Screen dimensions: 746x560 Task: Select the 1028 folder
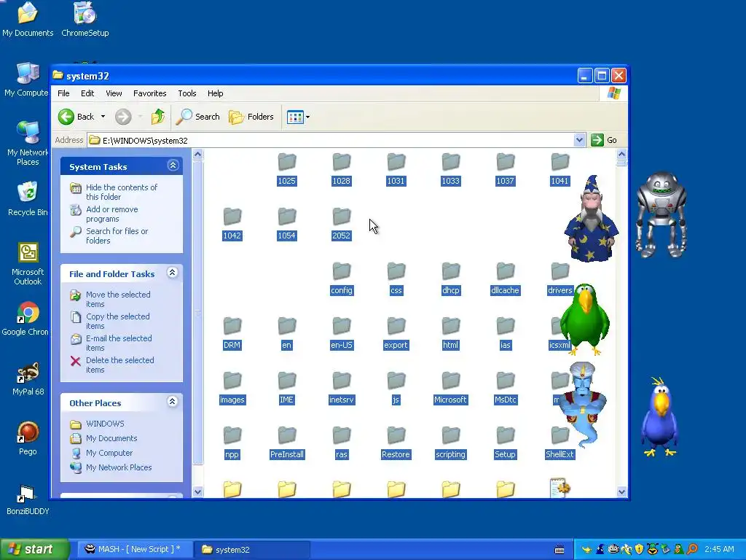point(342,169)
